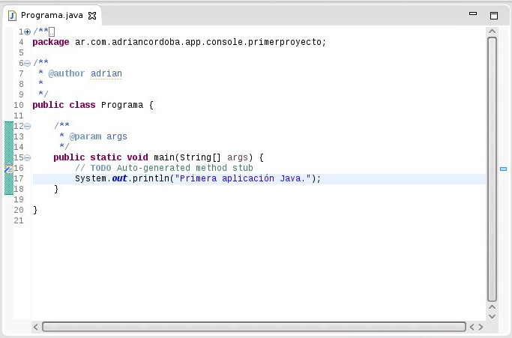
Task: Click the horizontal scrollbar left arrow
Action: click(x=35, y=327)
